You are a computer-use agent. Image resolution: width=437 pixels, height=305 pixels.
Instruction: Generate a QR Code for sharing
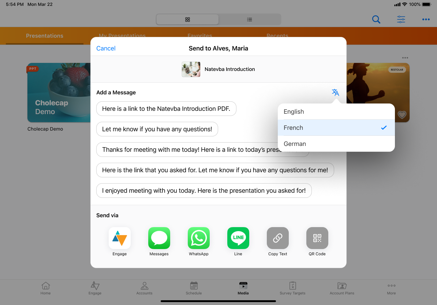[317, 238]
